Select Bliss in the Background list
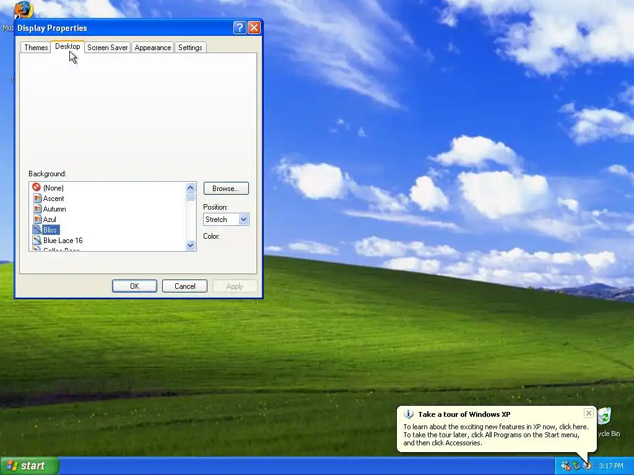The image size is (634, 475). pyautogui.click(x=50, y=230)
